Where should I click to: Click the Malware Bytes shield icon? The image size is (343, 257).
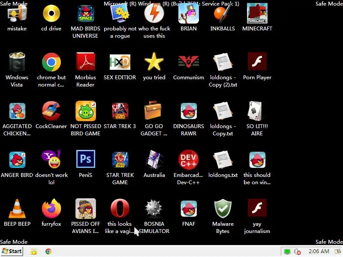tap(223, 209)
